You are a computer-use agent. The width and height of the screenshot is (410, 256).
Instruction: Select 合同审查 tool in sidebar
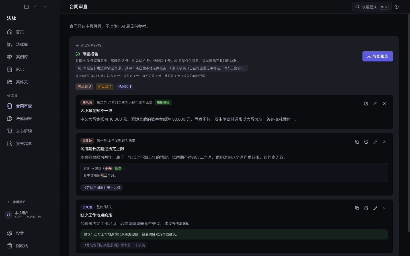pos(30,106)
